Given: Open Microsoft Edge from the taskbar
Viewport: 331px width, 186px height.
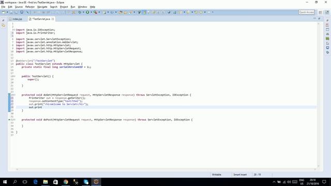Looking at the screenshot, I should [35, 182].
